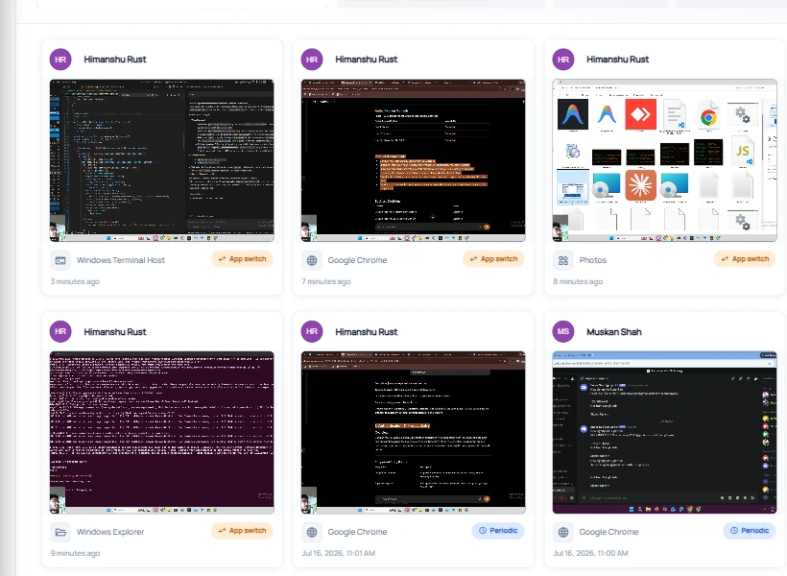The height and width of the screenshot is (576, 787).
Task: Click HR avatar on the 11:01 AM card
Action: [312, 331]
